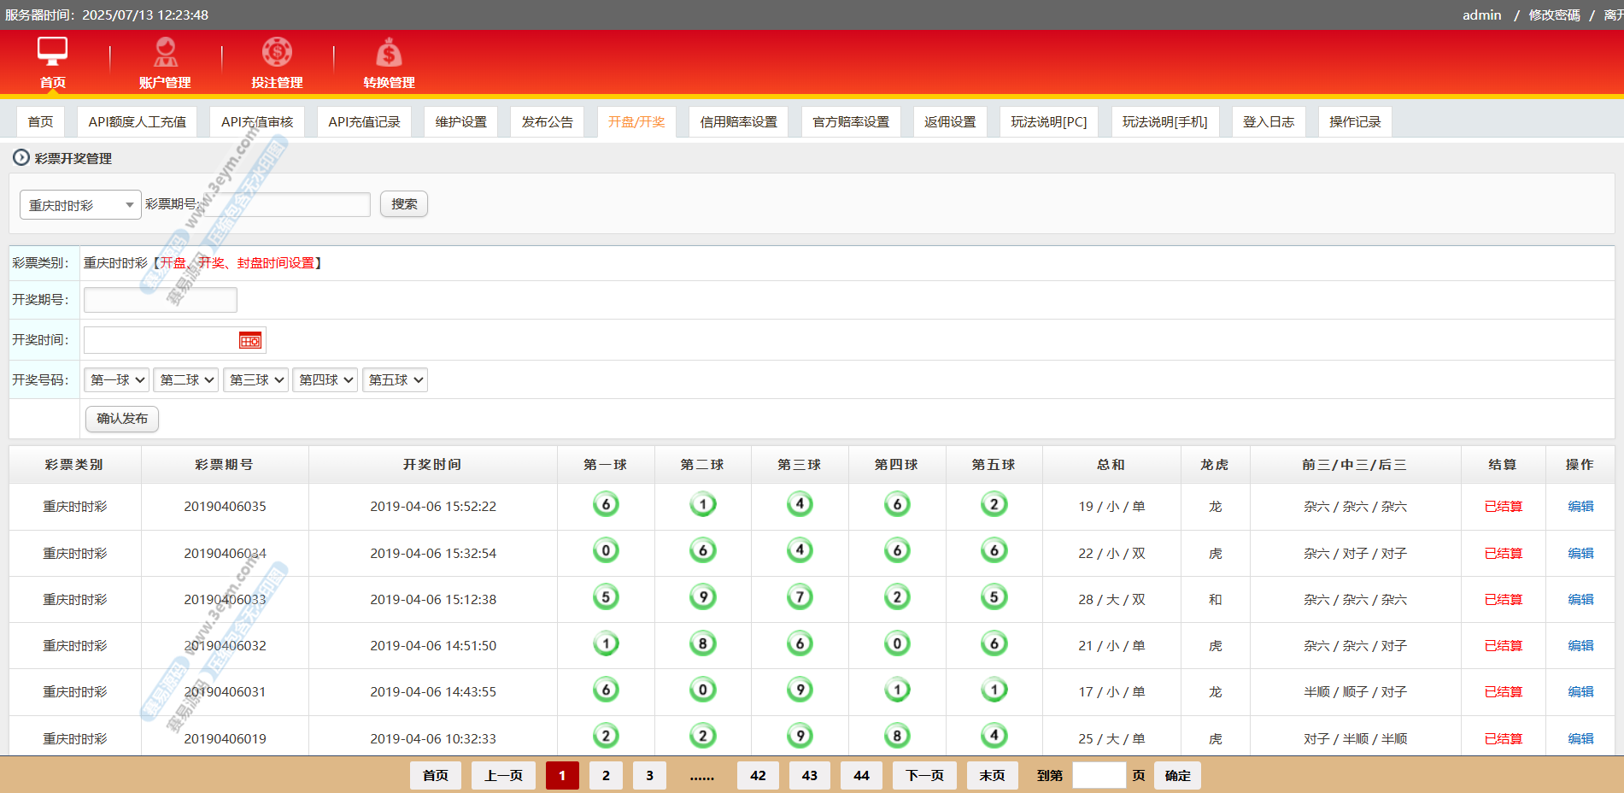Click the 确认发布 publish button

click(122, 419)
